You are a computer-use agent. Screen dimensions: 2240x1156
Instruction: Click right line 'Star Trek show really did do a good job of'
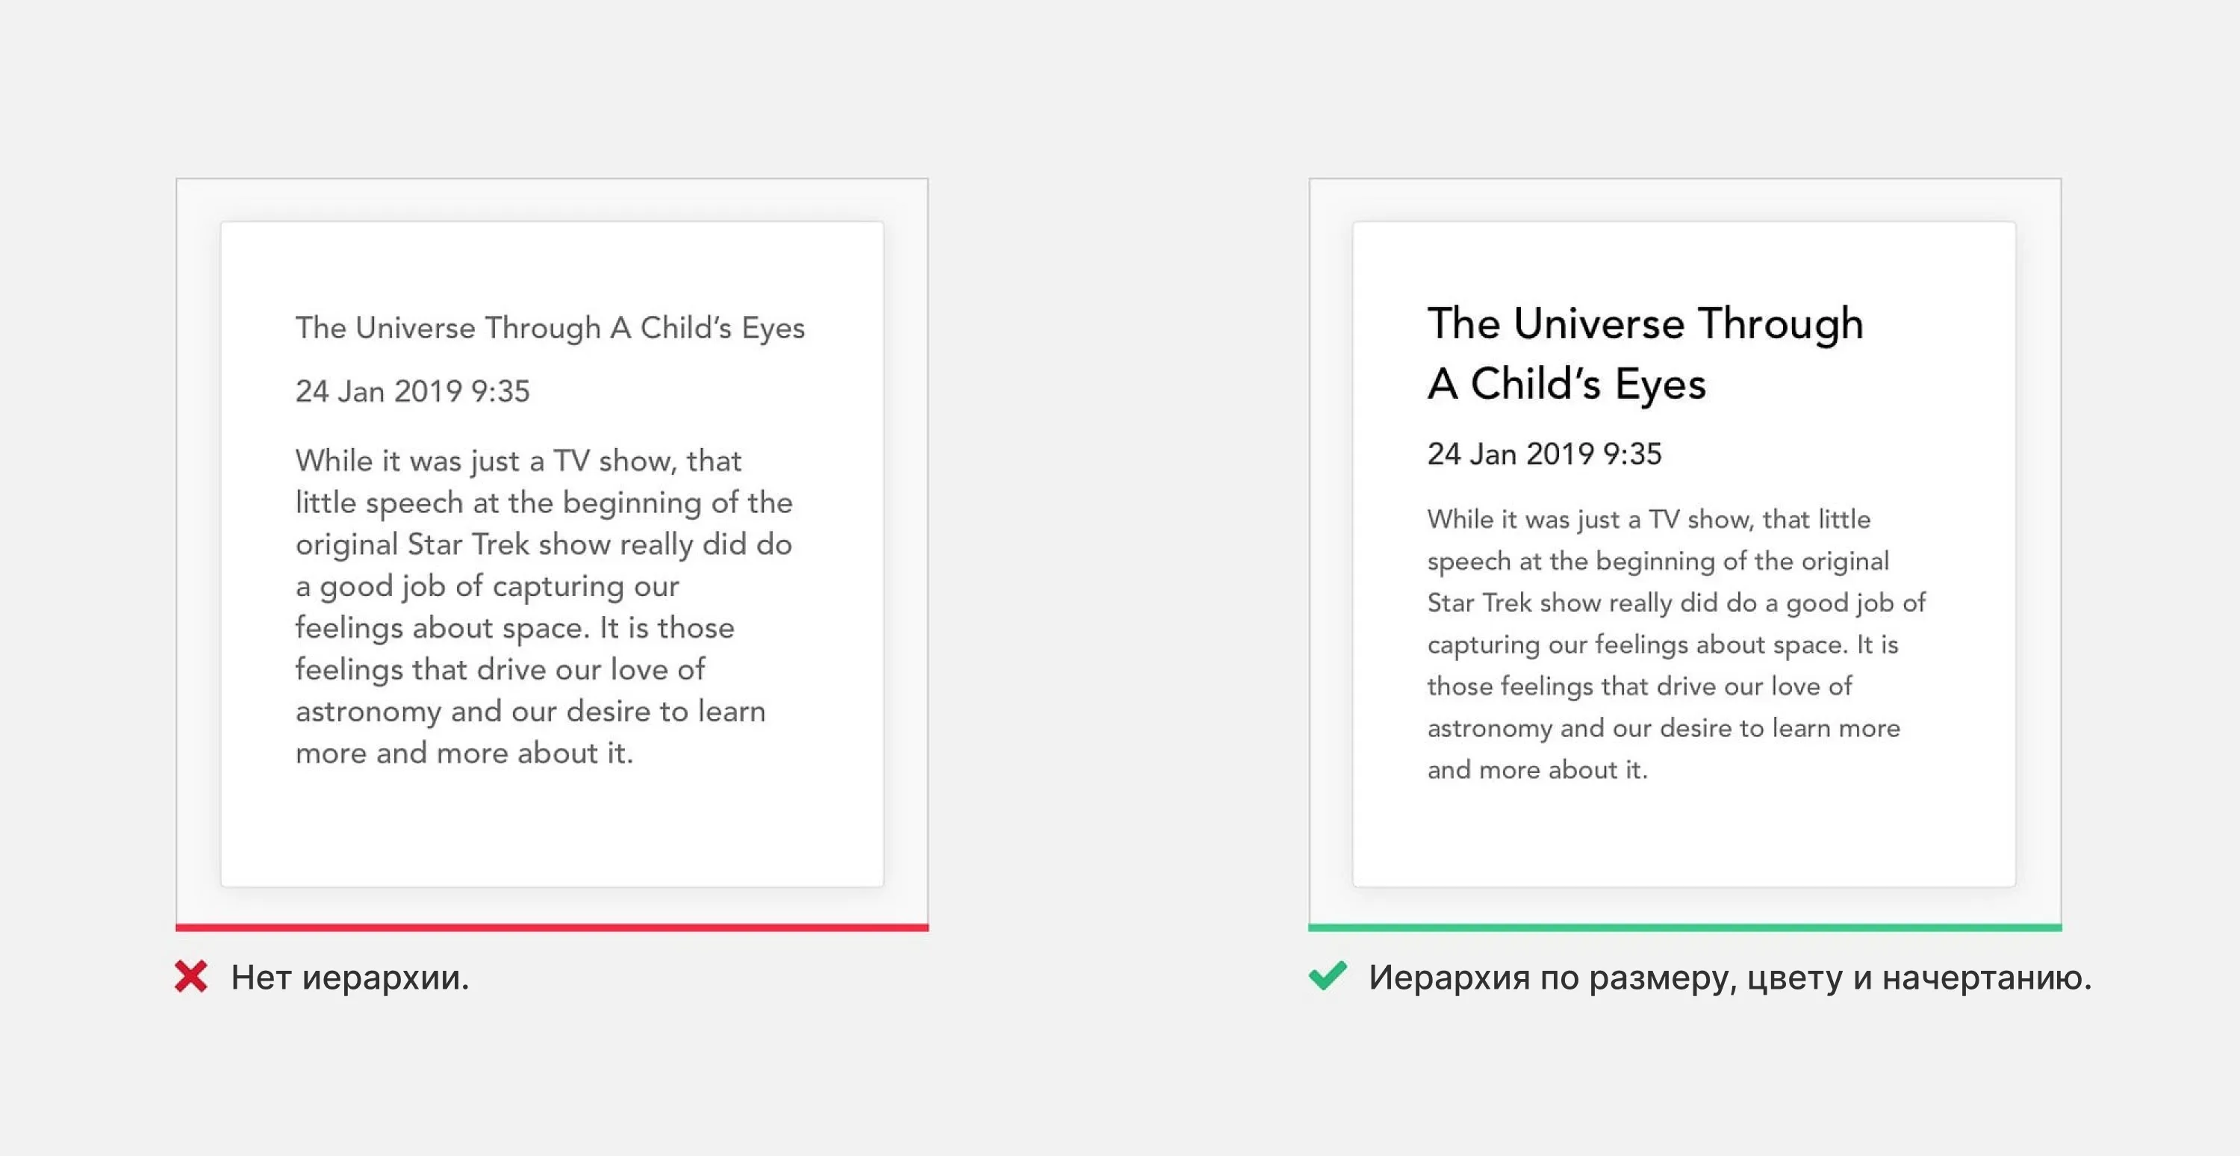(1676, 603)
